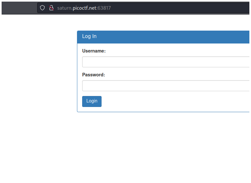Open the insecure connection padlock icon
Viewport: 251px width, 183px height.
51,8
